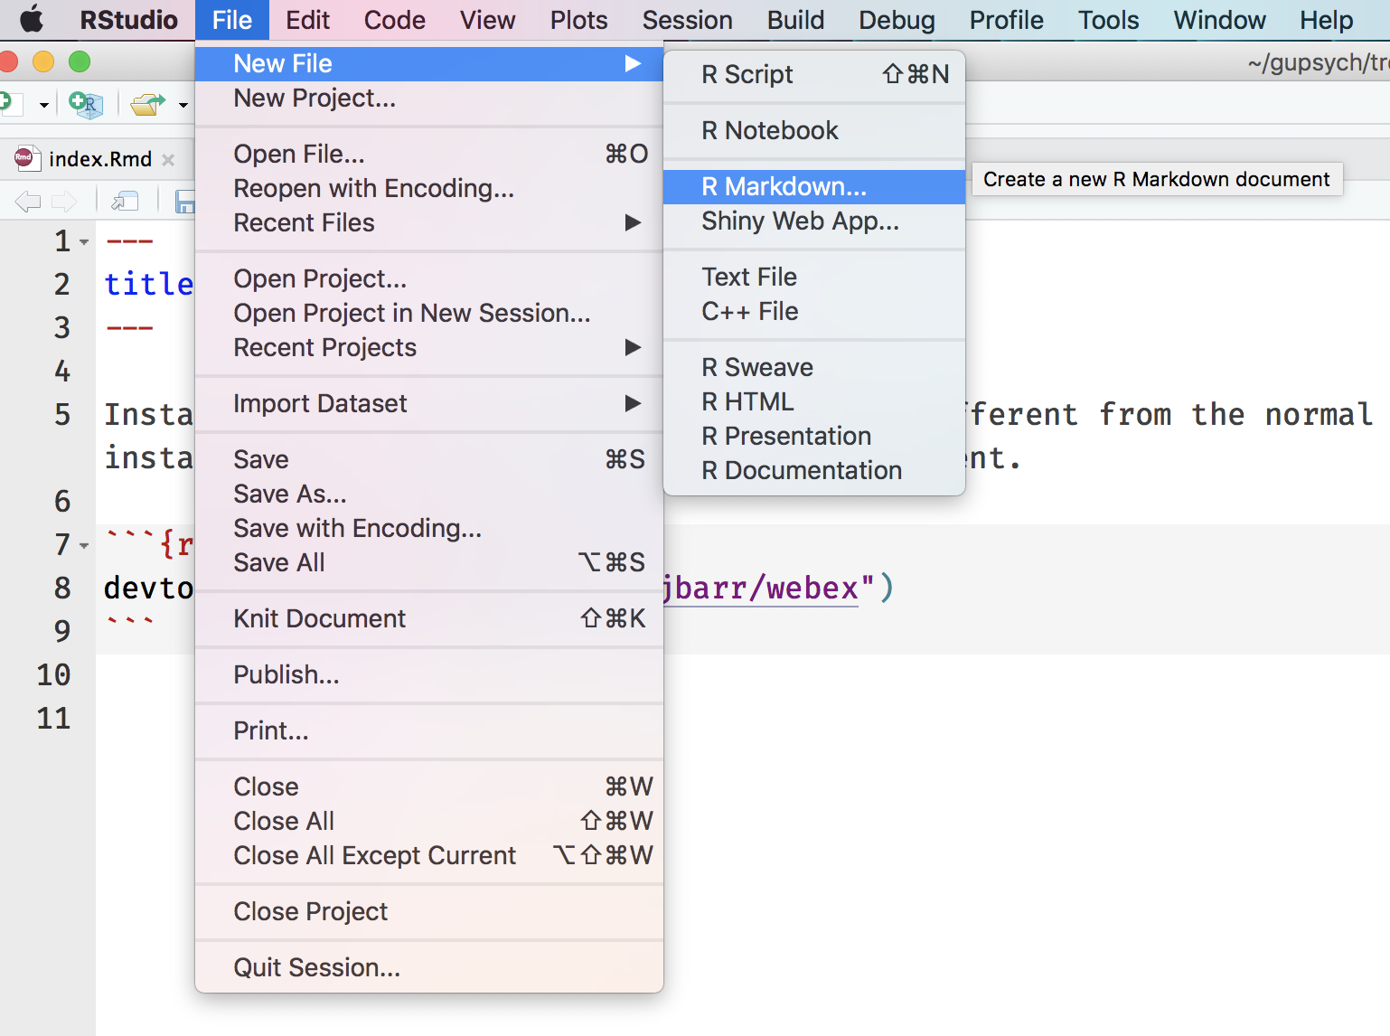Click Shiny Web App... menu entry

(x=800, y=221)
